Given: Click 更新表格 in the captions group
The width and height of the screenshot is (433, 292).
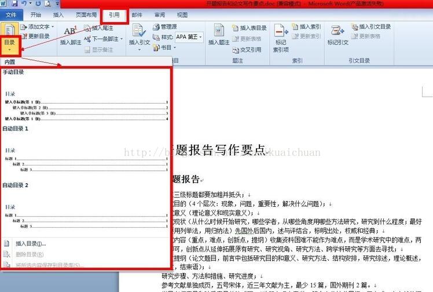Looking at the screenshot, I should [x=247, y=39].
